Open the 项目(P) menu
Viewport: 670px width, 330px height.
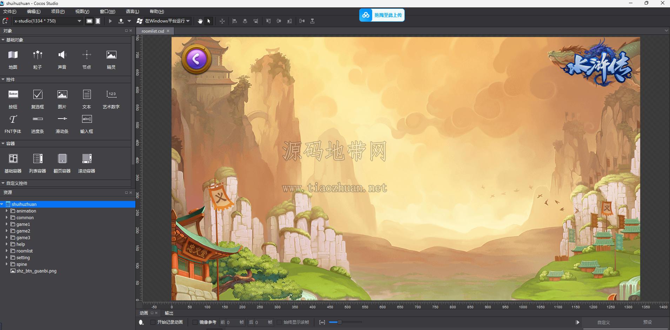click(58, 12)
